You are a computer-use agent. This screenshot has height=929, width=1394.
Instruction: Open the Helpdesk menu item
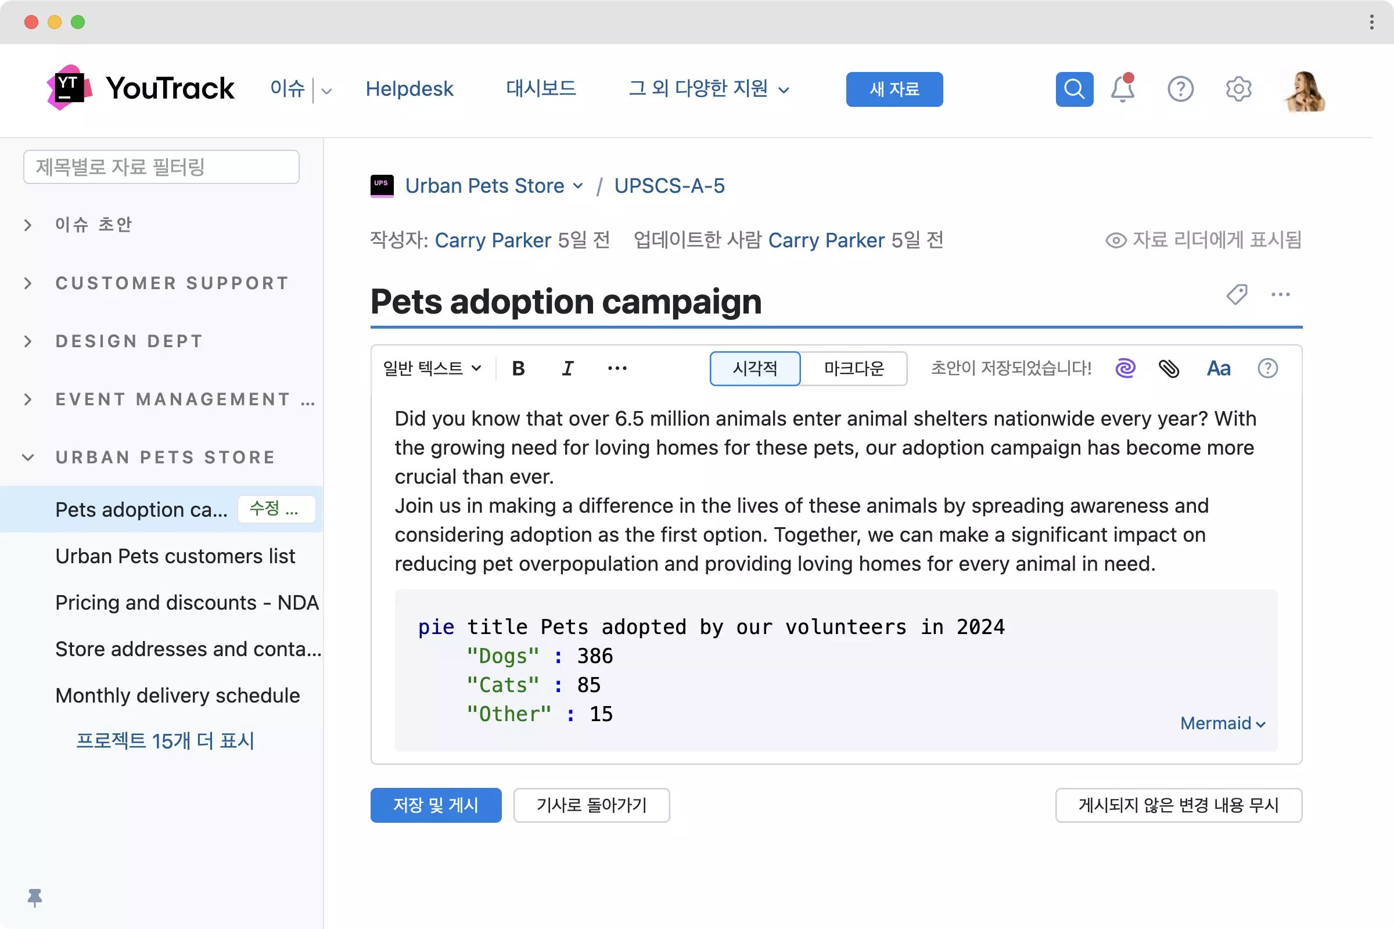tap(409, 89)
